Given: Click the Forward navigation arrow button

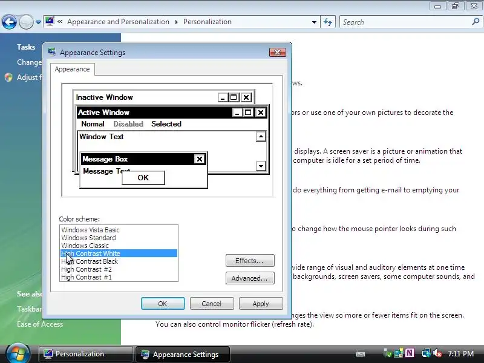Looking at the screenshot, I should click(x=26, y=22).
